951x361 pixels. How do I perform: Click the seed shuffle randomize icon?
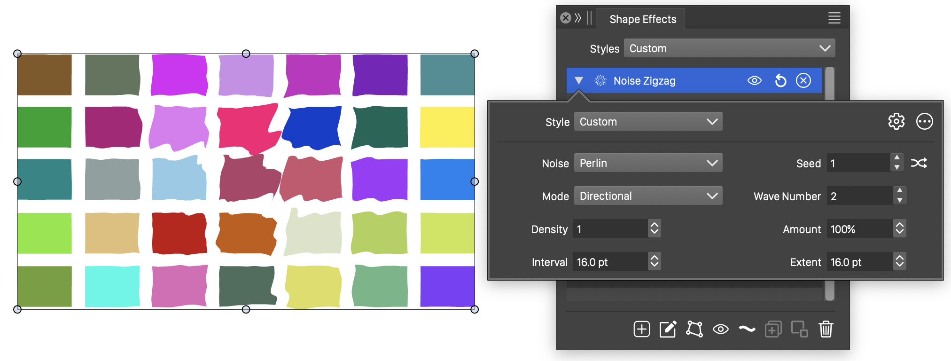click(x=919, y=163)
